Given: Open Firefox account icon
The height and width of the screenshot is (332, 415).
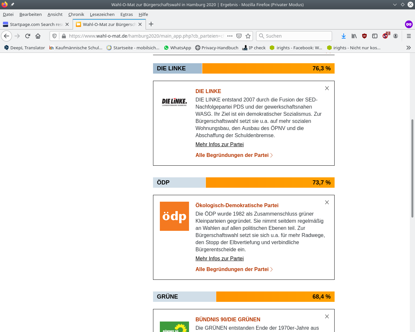Looking at the screenshot, I should pos(396,36).
